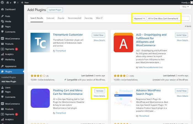The image size is (193, 124).
Task: Install Advance WordPress Search Plugin now
Action: pyautogui.click(x=181, y=91)
